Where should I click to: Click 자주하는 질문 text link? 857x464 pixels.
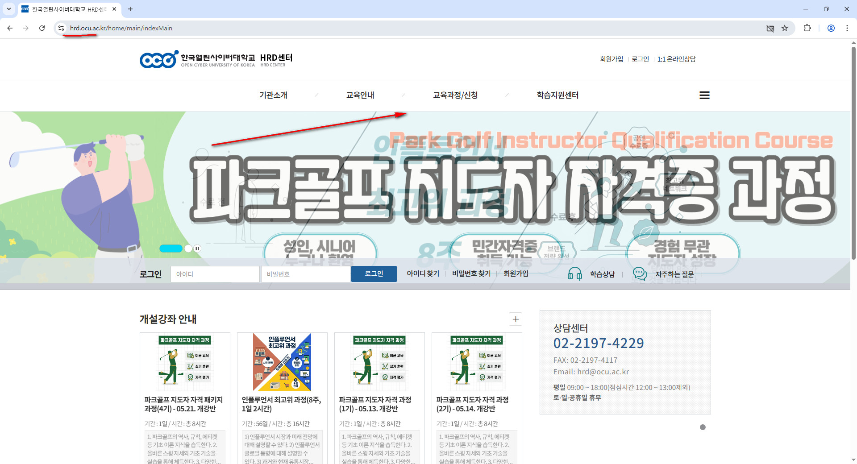(x=674, y=274)
